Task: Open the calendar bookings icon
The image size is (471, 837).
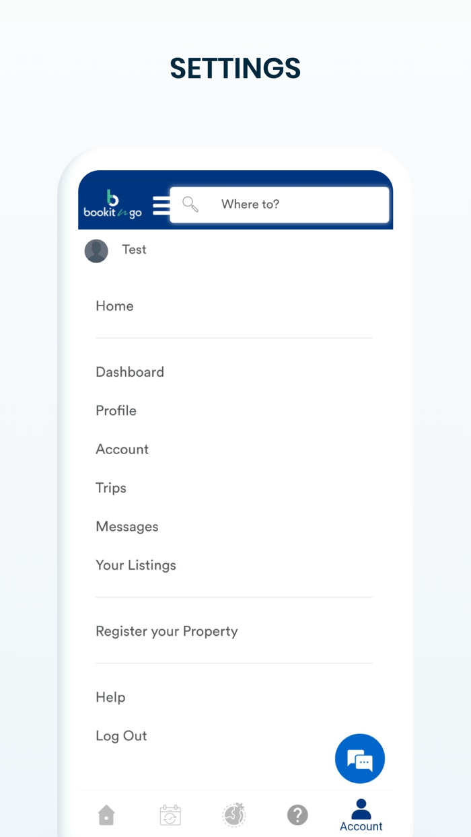Action: (x=170, y=815)
